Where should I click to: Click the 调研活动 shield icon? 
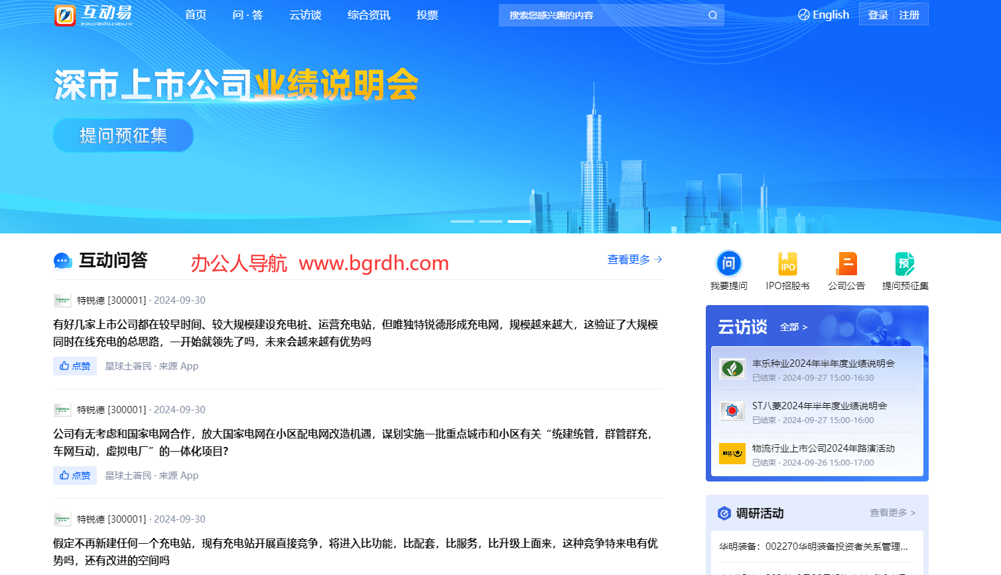click(724, 513)
